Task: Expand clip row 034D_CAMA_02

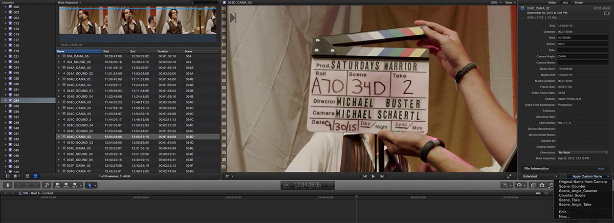Action: pos(58,137)
